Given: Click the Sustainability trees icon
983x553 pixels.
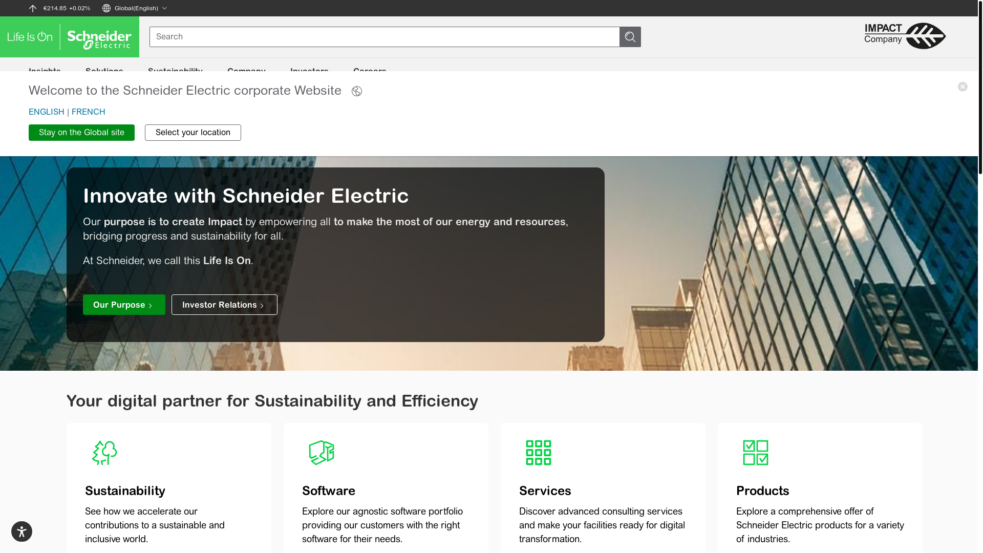Looking at the screenshot, I should (x=104, y=453).
